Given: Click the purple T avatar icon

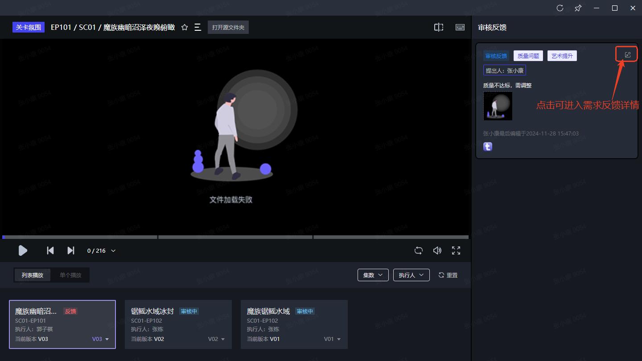Looking at the screenshot, I should point(488,147).
